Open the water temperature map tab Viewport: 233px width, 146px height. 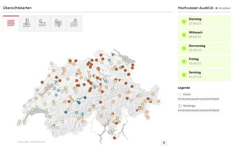tap(27, 23)
